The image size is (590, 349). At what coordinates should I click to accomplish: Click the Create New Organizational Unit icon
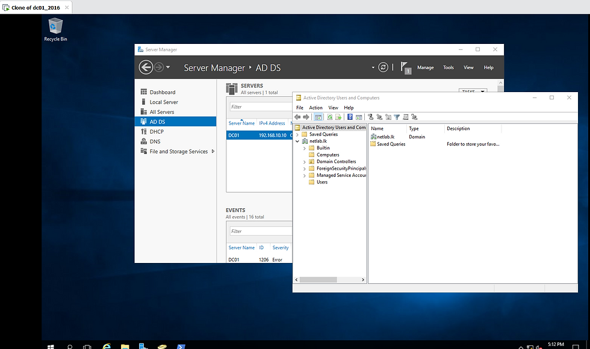(388, 117)
